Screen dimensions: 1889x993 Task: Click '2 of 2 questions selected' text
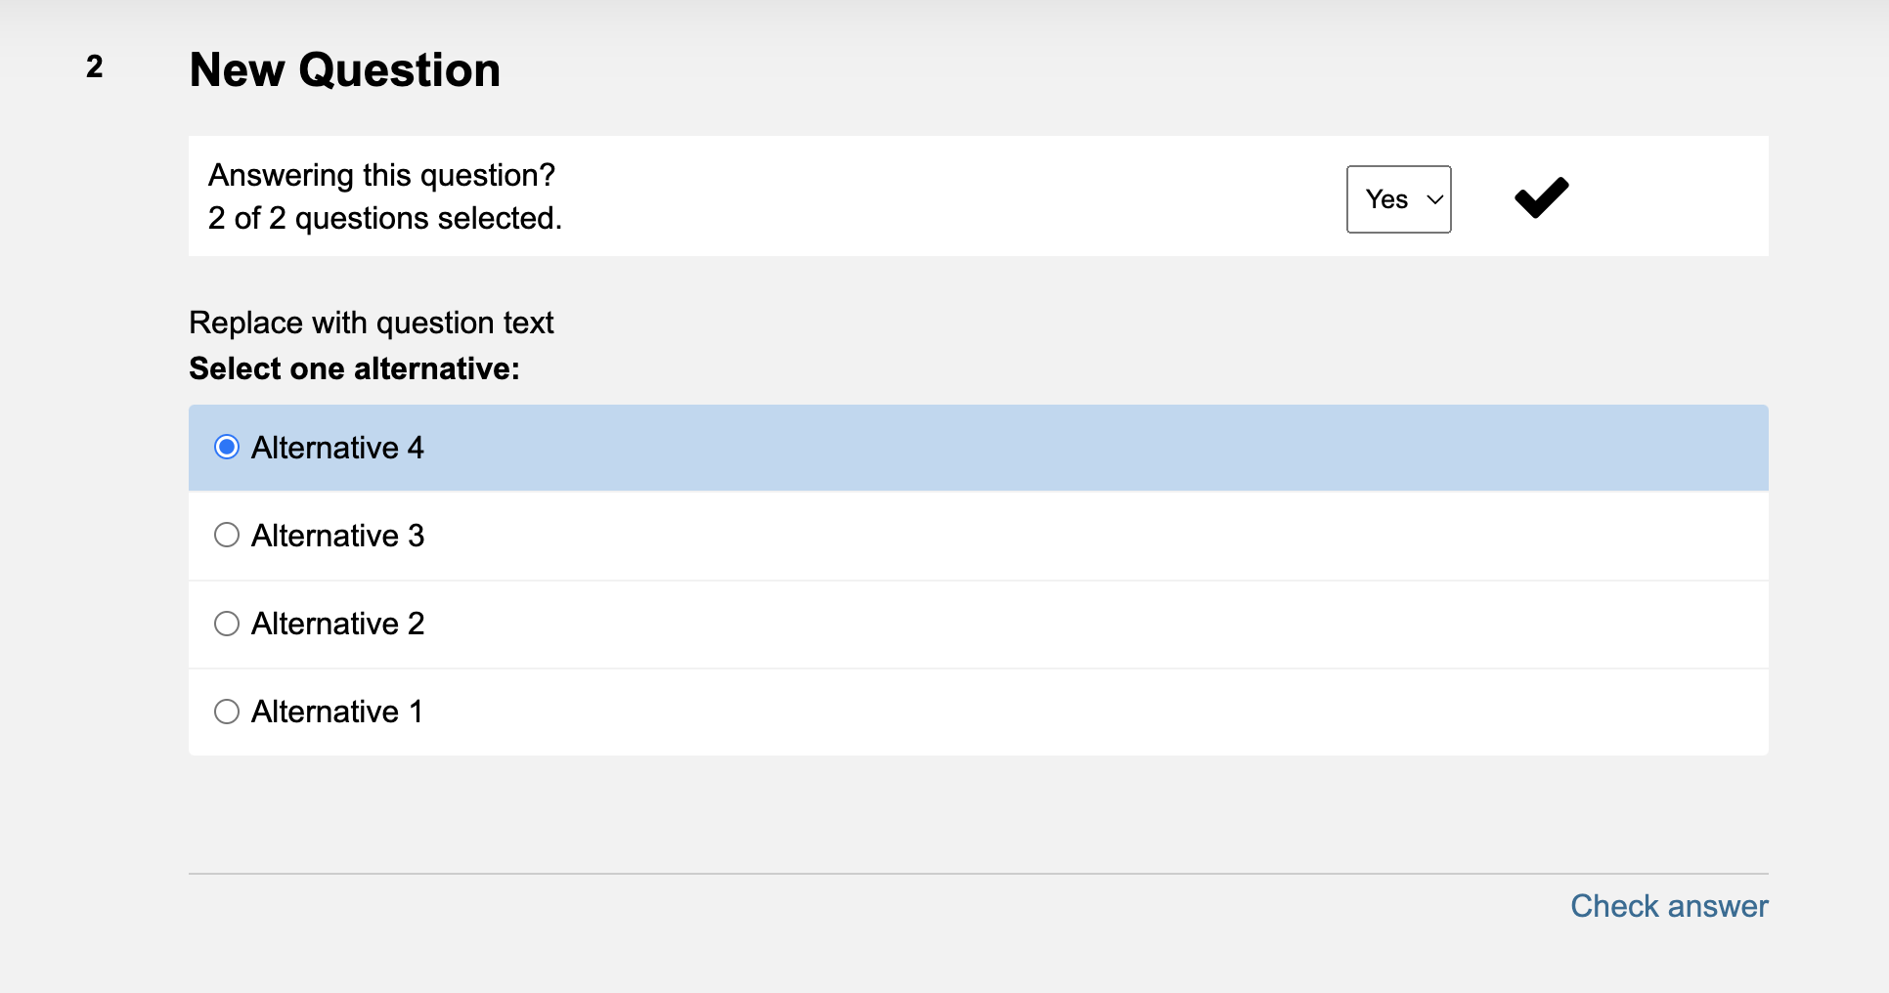(x=385, y=218)
